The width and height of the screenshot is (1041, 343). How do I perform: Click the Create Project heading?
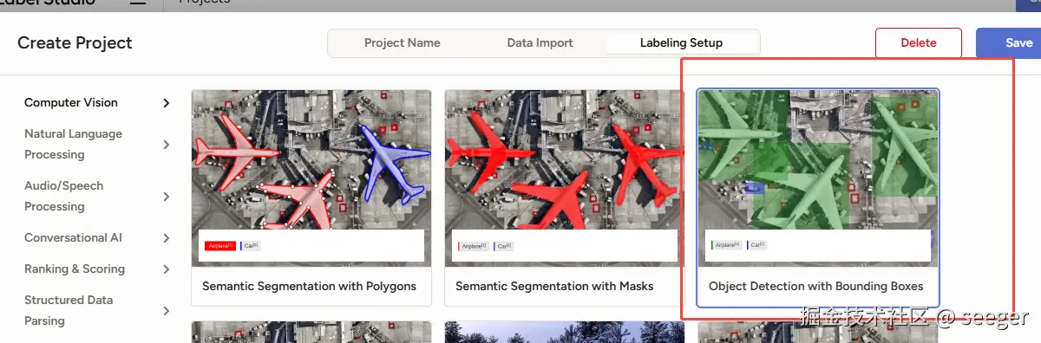click(x=75, y=42)
